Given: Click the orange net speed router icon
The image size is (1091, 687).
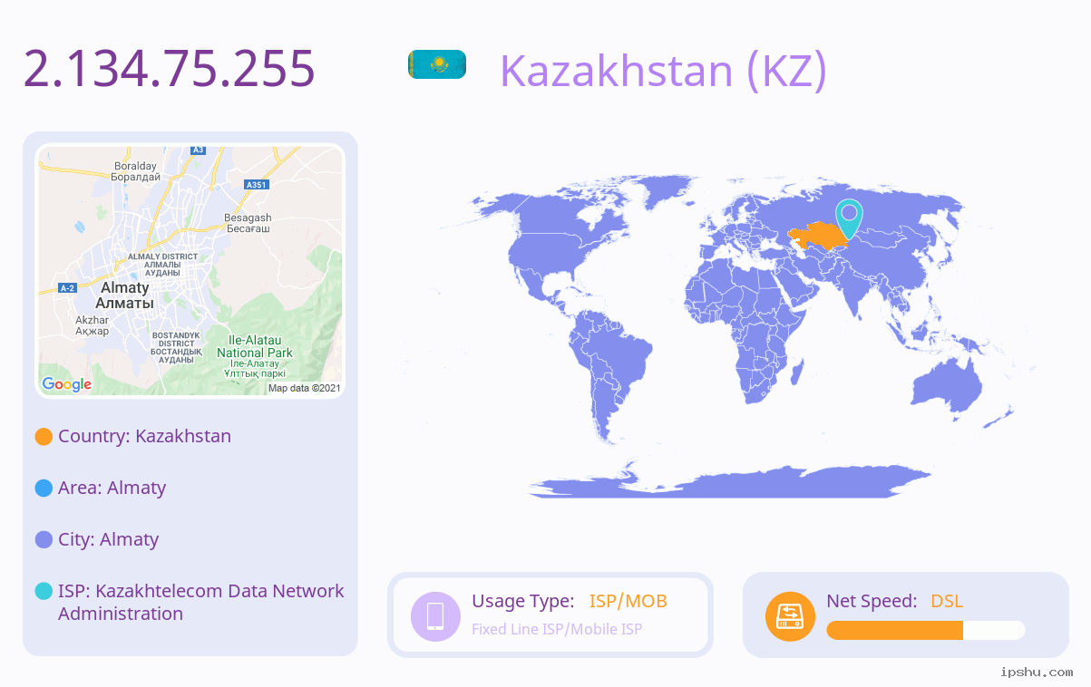Looking at the screenshot, I should click(790, 616).
